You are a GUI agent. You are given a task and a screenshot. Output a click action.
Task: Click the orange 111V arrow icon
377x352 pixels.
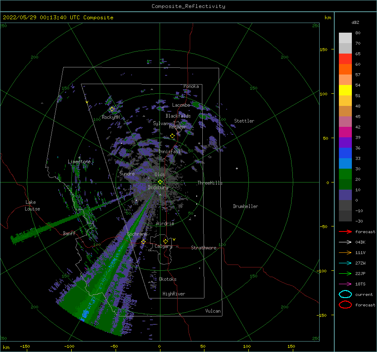(x=345, y=252)
